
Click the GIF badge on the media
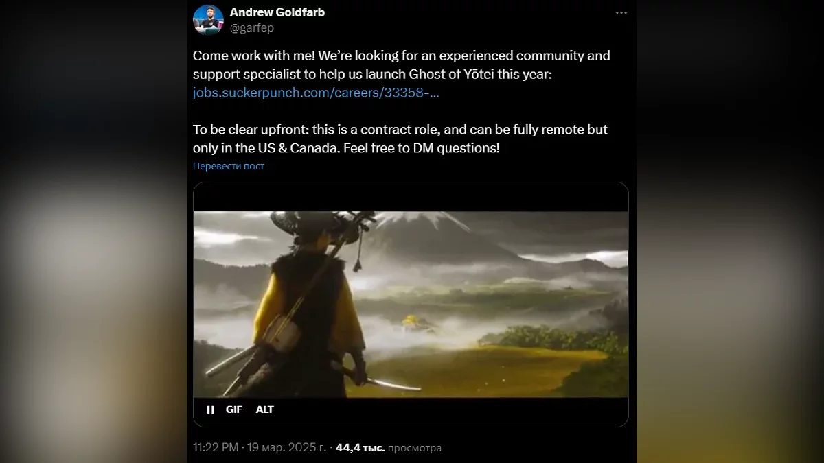pyautogui.click(x=234, y=409)
